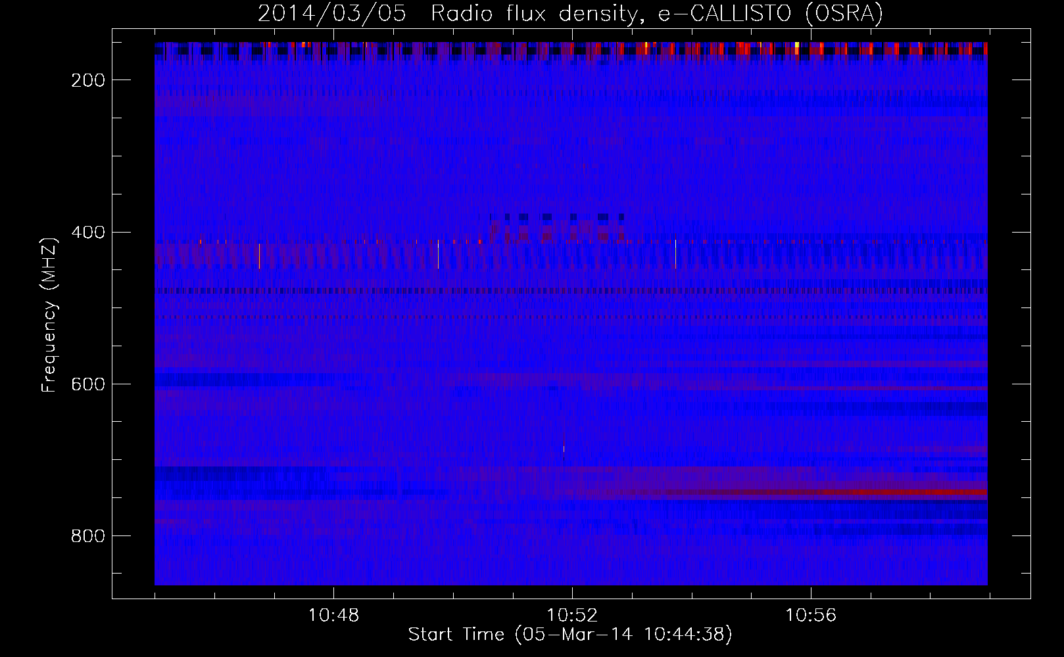Select the 800 frequency tick label
This screenshot has height=657, width=1064.
(88, 536)
